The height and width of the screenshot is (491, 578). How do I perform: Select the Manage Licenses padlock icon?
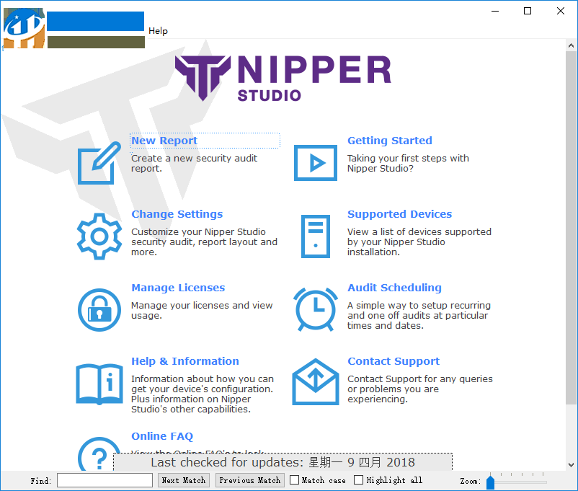(99, 310)
